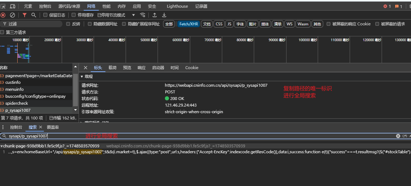Filter by 文档 type
The image size is (411, 186).
[x=207, y=24]
